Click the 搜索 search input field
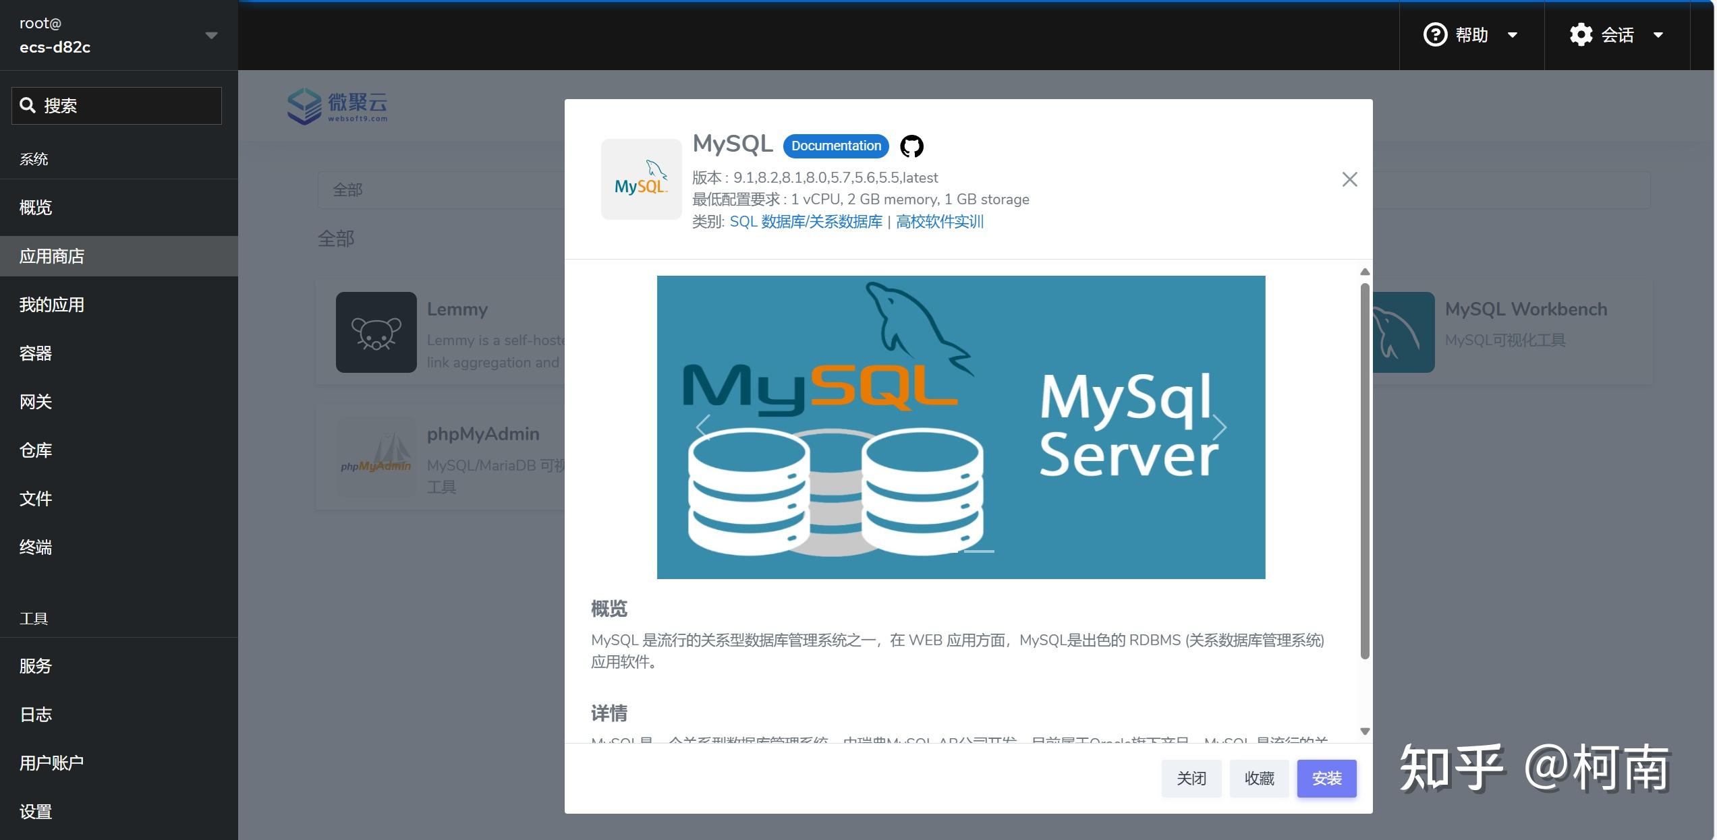The image size is (1717, 840). pyautogui.click(x=115, y=105)
